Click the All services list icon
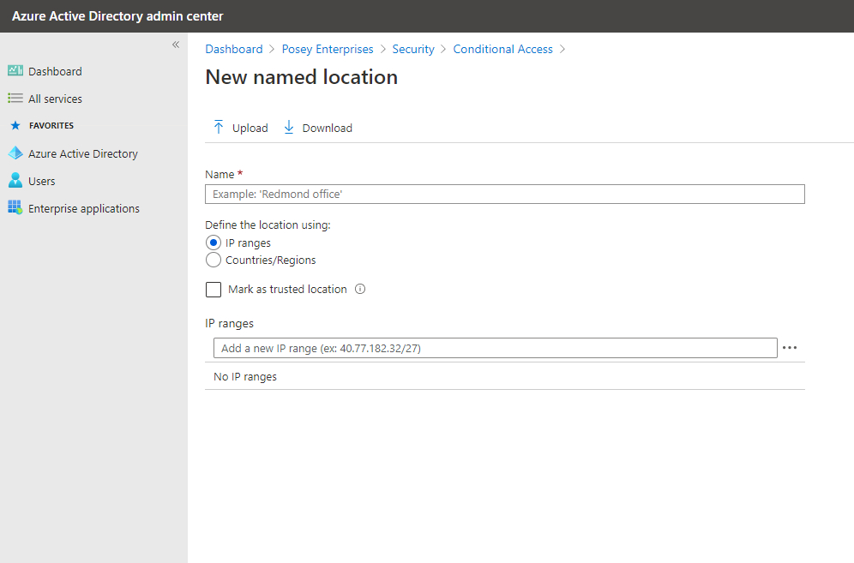Screen dimensions: 854x563 pyautogui.click(x=15, y=99)
